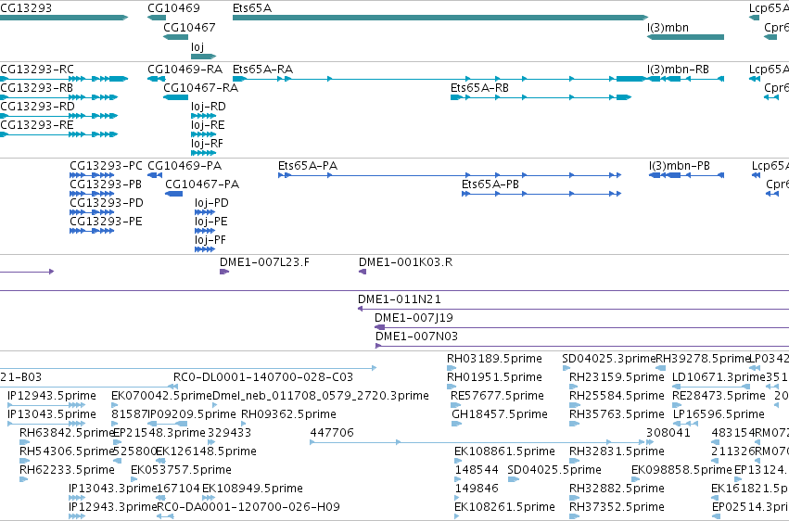Select the Ets65A-RB transcript label
This screenshot has width=789, height=521.
(479, 87)
